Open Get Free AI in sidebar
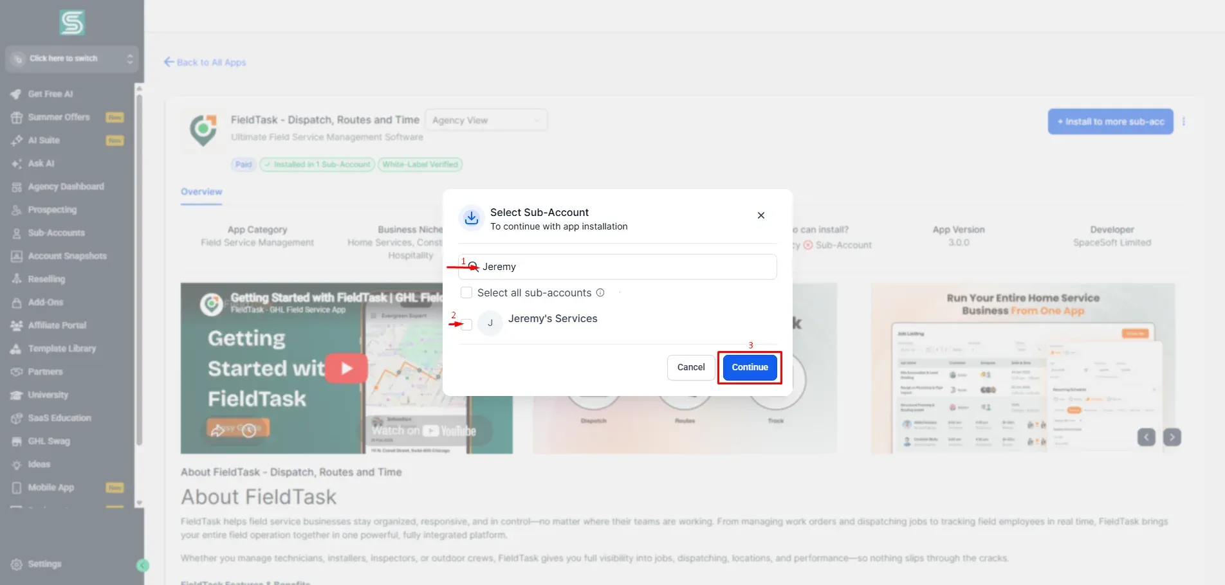 coord(50,94)
